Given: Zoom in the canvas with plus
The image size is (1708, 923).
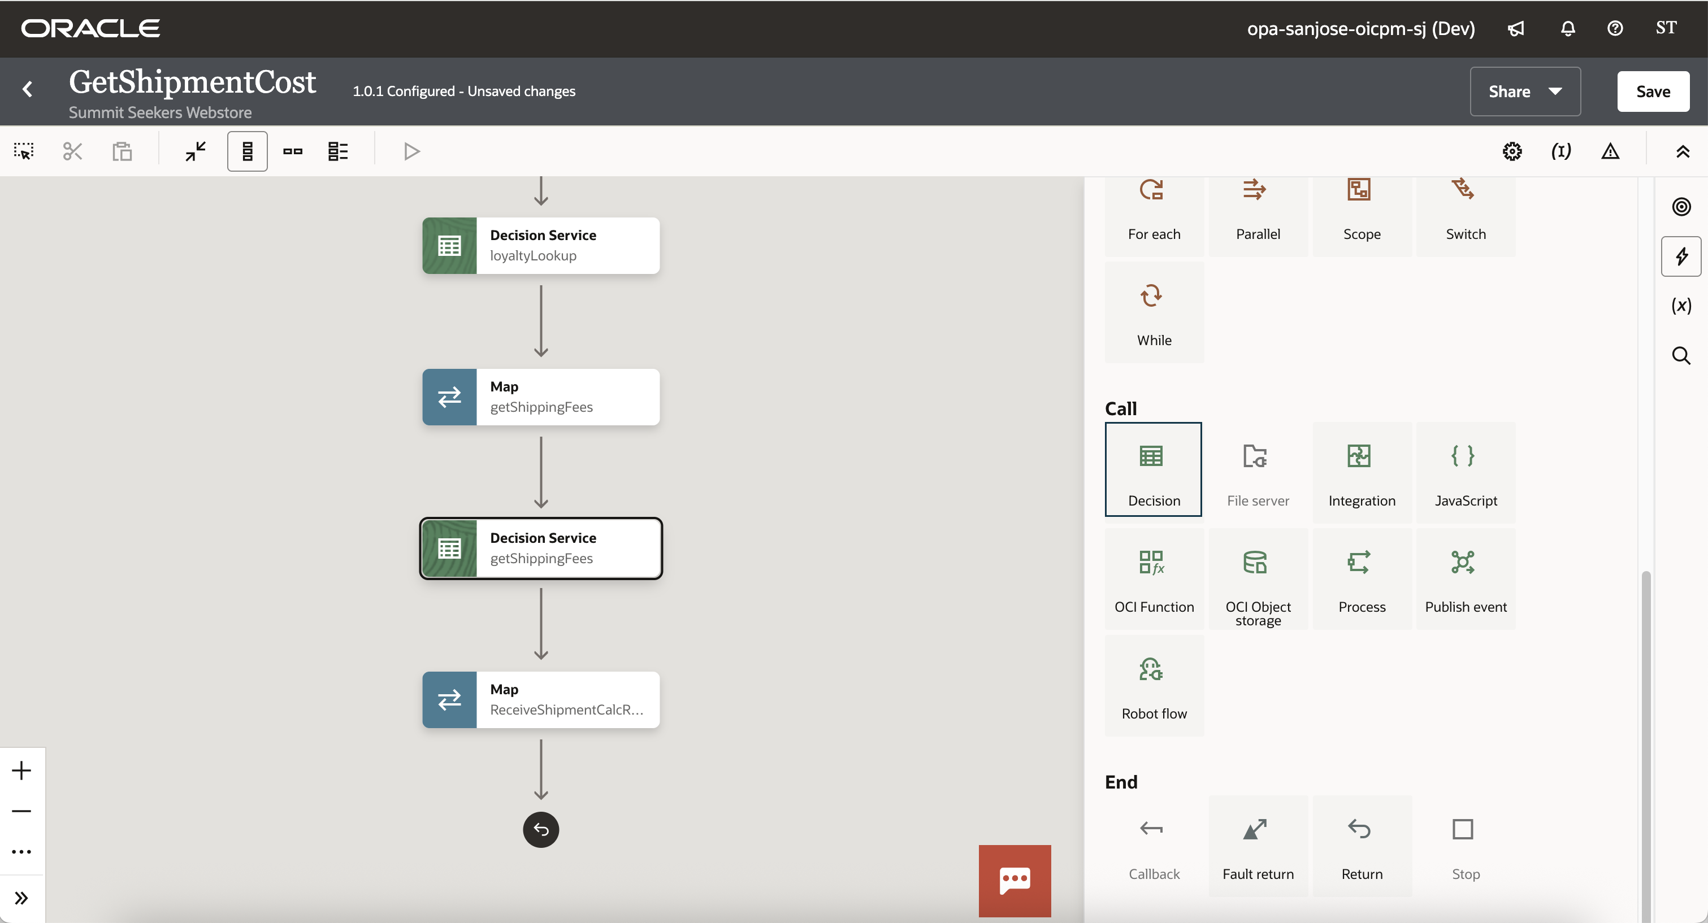Looking at the screenshot, I should point(21,770).
